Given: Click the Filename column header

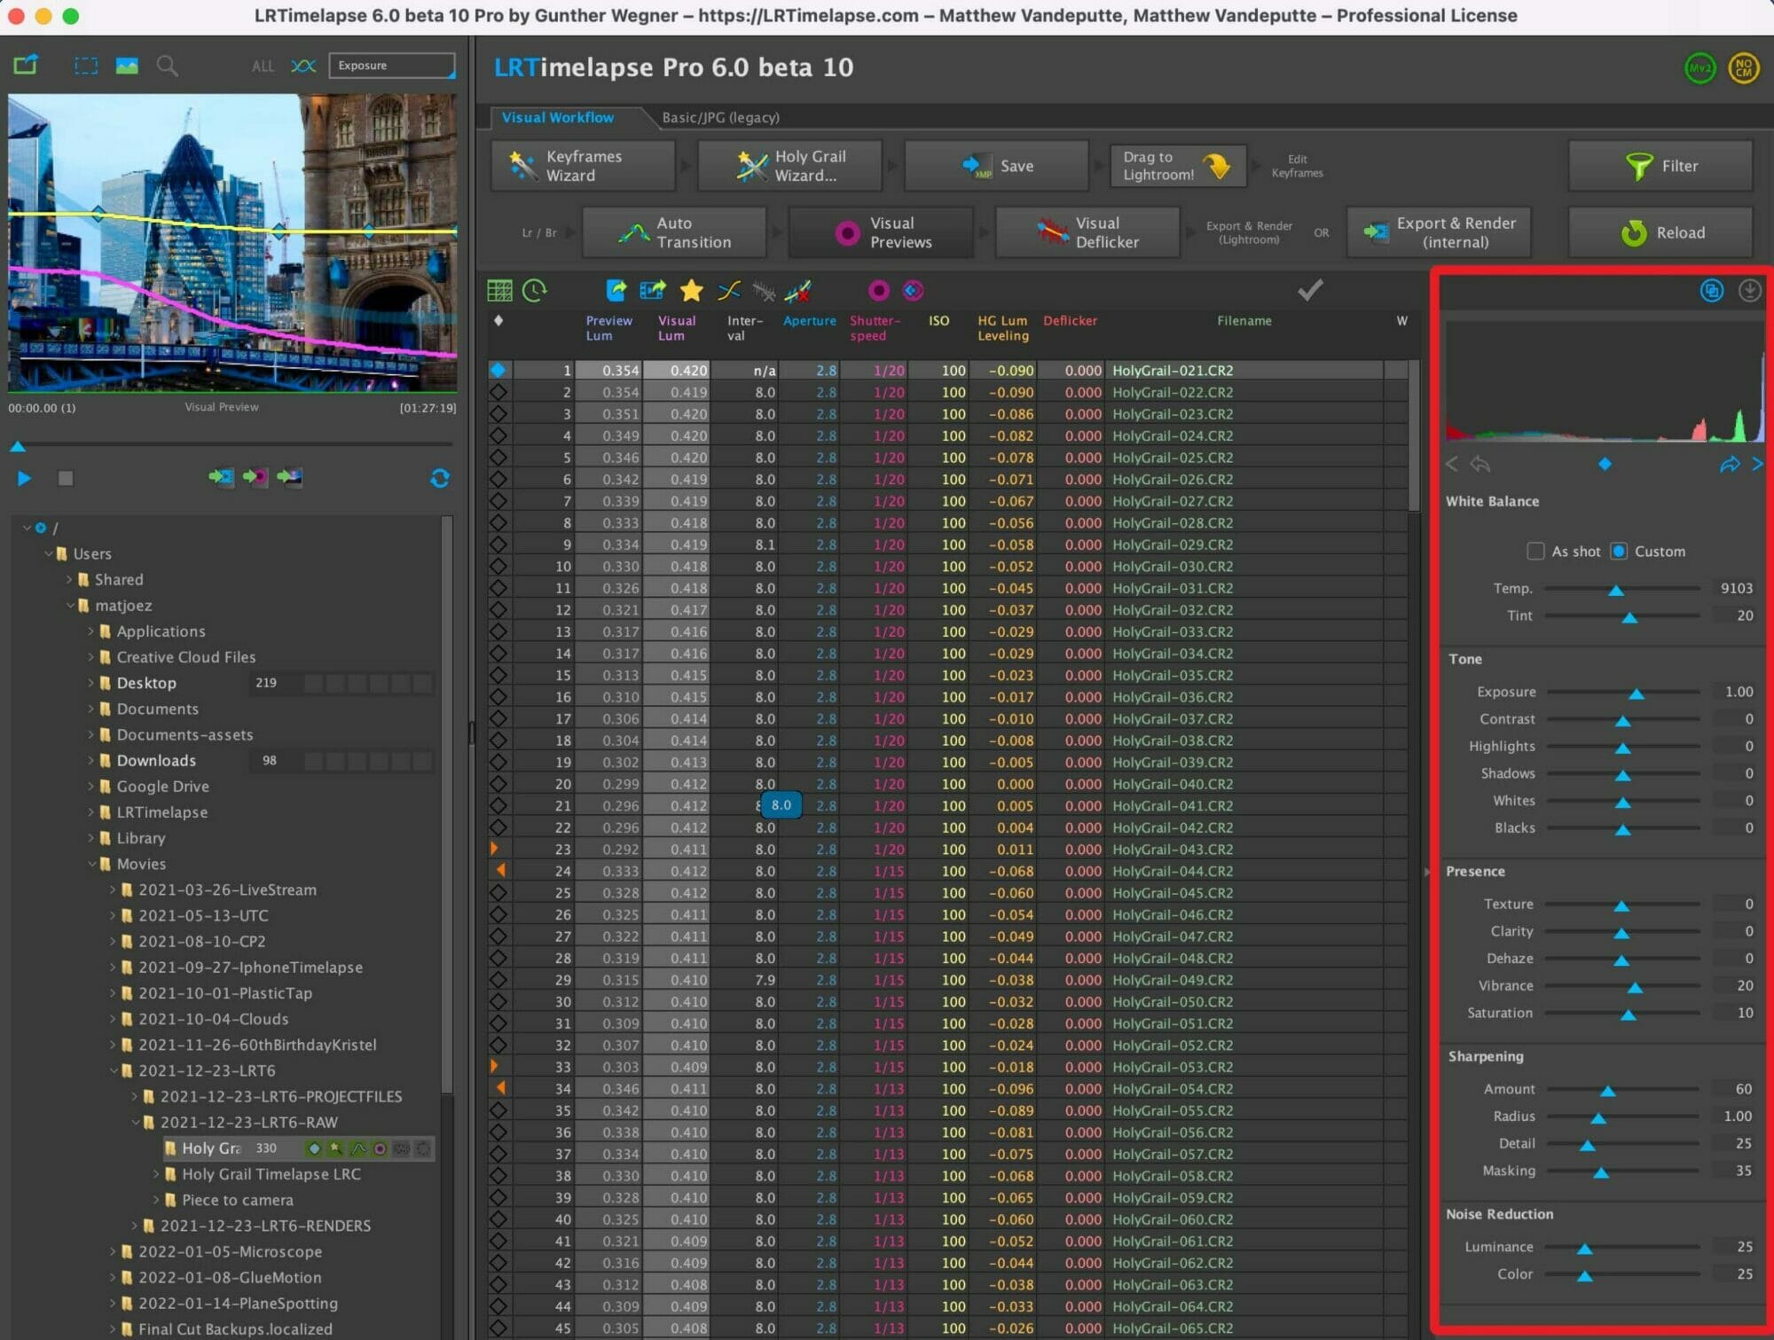Looking at the screenshot, I should pyautogui.click(x=1244, y=320).
